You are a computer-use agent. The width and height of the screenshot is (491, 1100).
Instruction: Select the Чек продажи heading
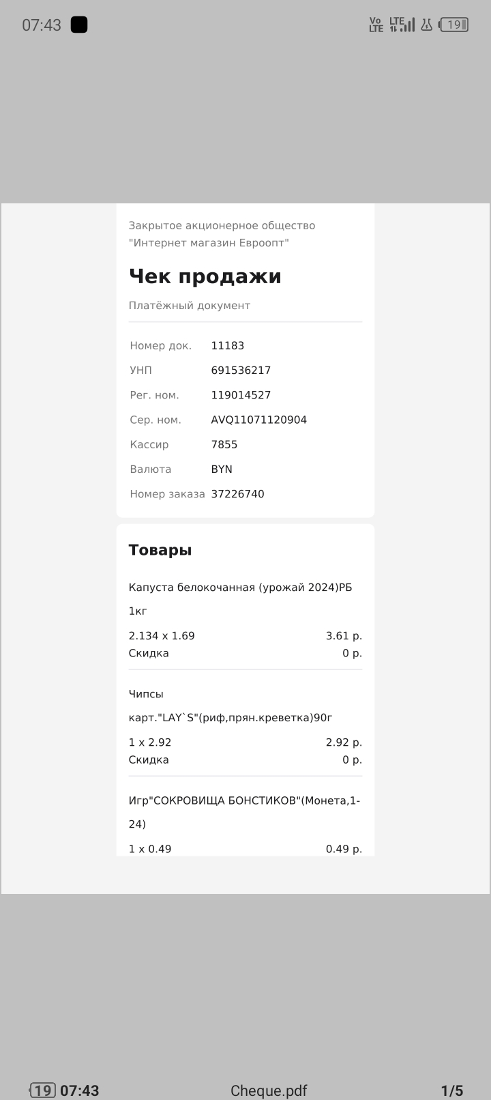click(205, 276)
